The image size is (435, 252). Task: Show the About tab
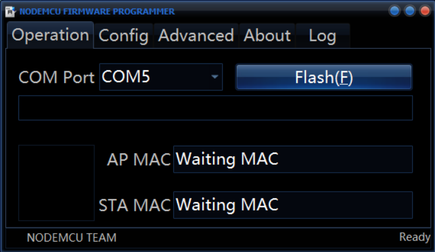click(267, 36)
